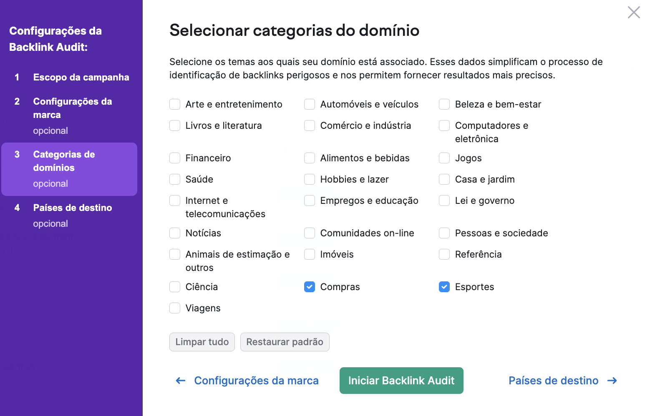Viewport: 645px width, 416px height.
Task: Go back to Configurações da marca link
Action: pyautogui.click(x=256, y=381)
